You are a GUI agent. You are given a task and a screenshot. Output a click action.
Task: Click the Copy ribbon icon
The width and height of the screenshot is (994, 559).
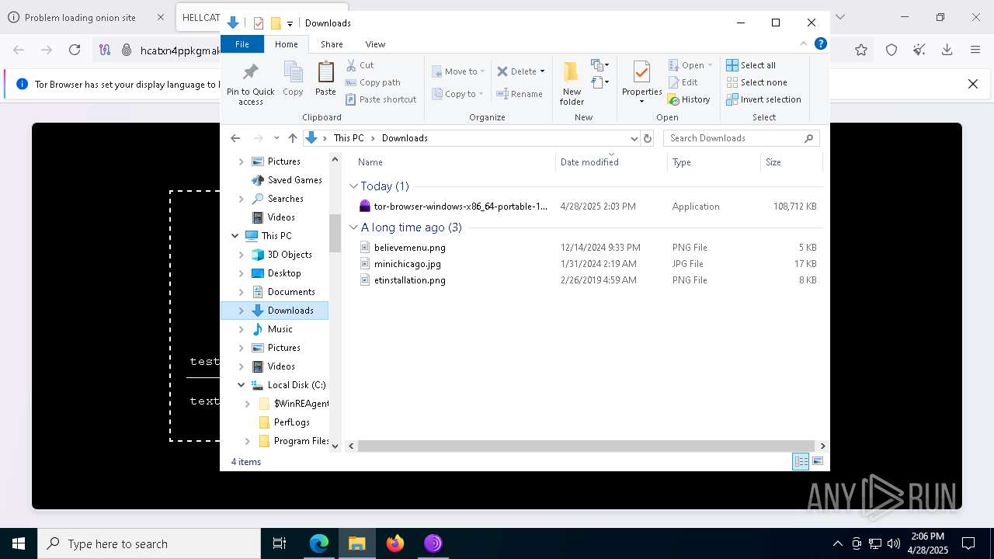click(293, 78)
